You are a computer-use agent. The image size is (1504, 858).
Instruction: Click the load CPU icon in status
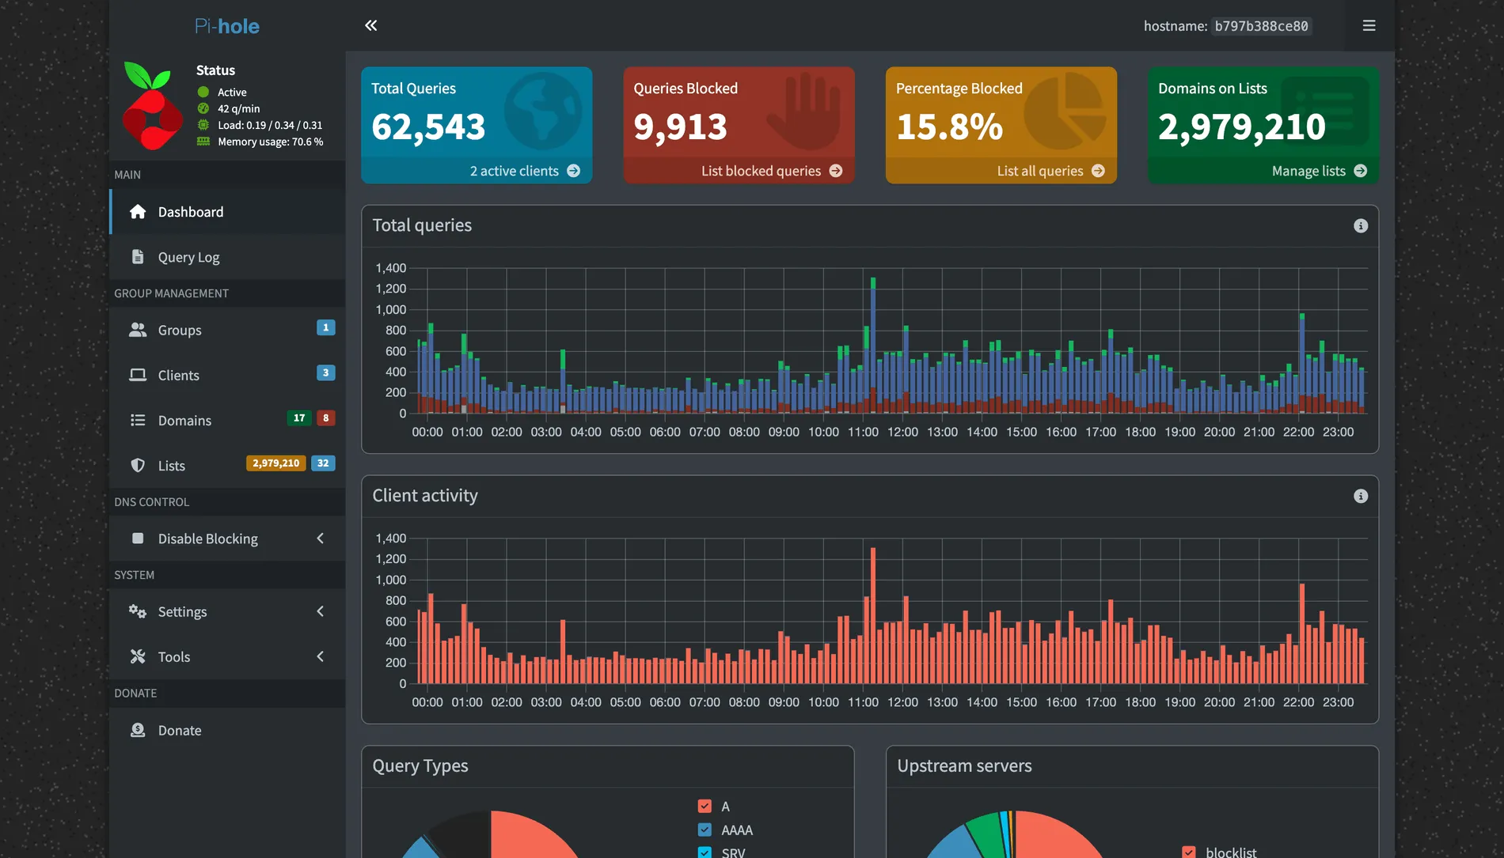coord(203,125)
